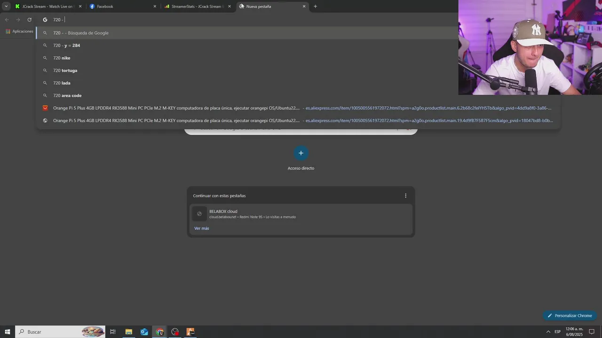This screenshot has width=602, height=338.
Task: Select the Nueva pestaña tab
Action: point(273,7)
